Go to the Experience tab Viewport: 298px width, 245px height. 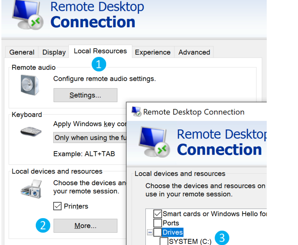point(153,52)
